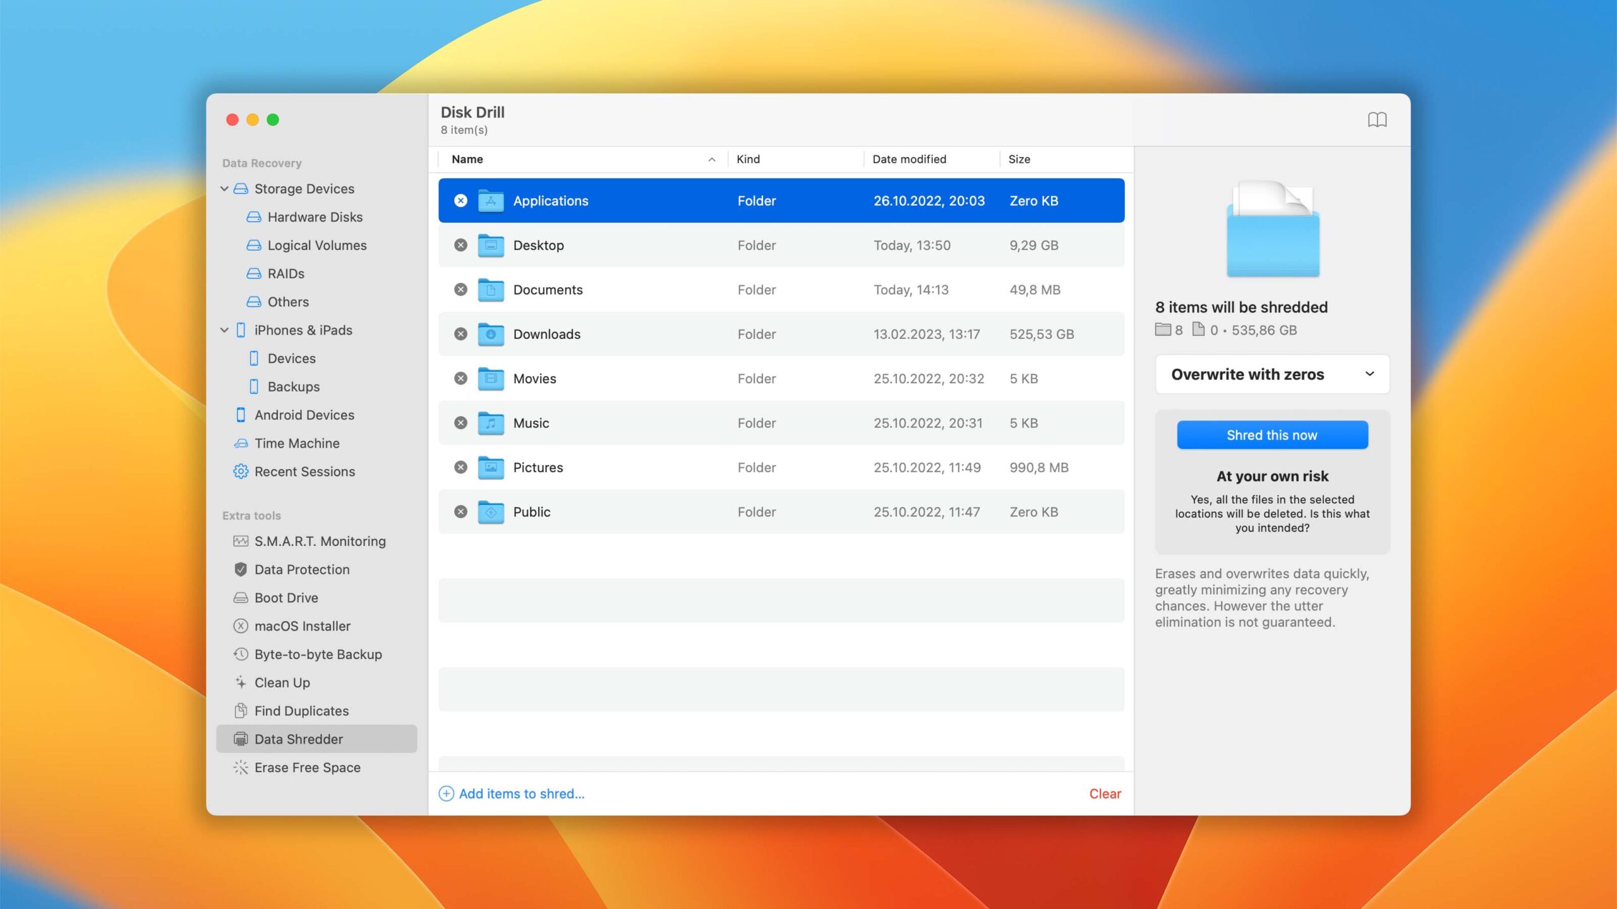Open the Data Protection tool

(301, 571)
